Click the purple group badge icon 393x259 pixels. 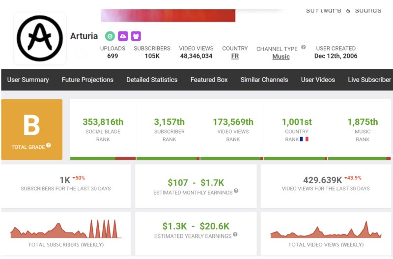(136, 36)
